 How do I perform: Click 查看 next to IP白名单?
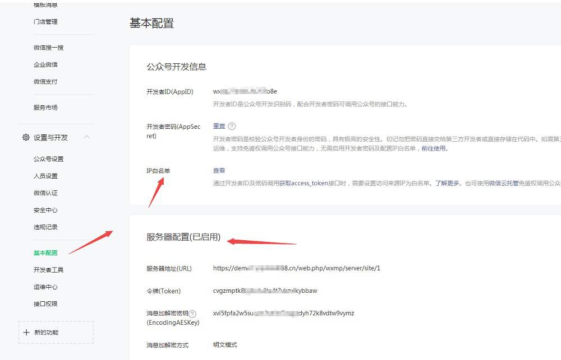click(x=217, y=170)
